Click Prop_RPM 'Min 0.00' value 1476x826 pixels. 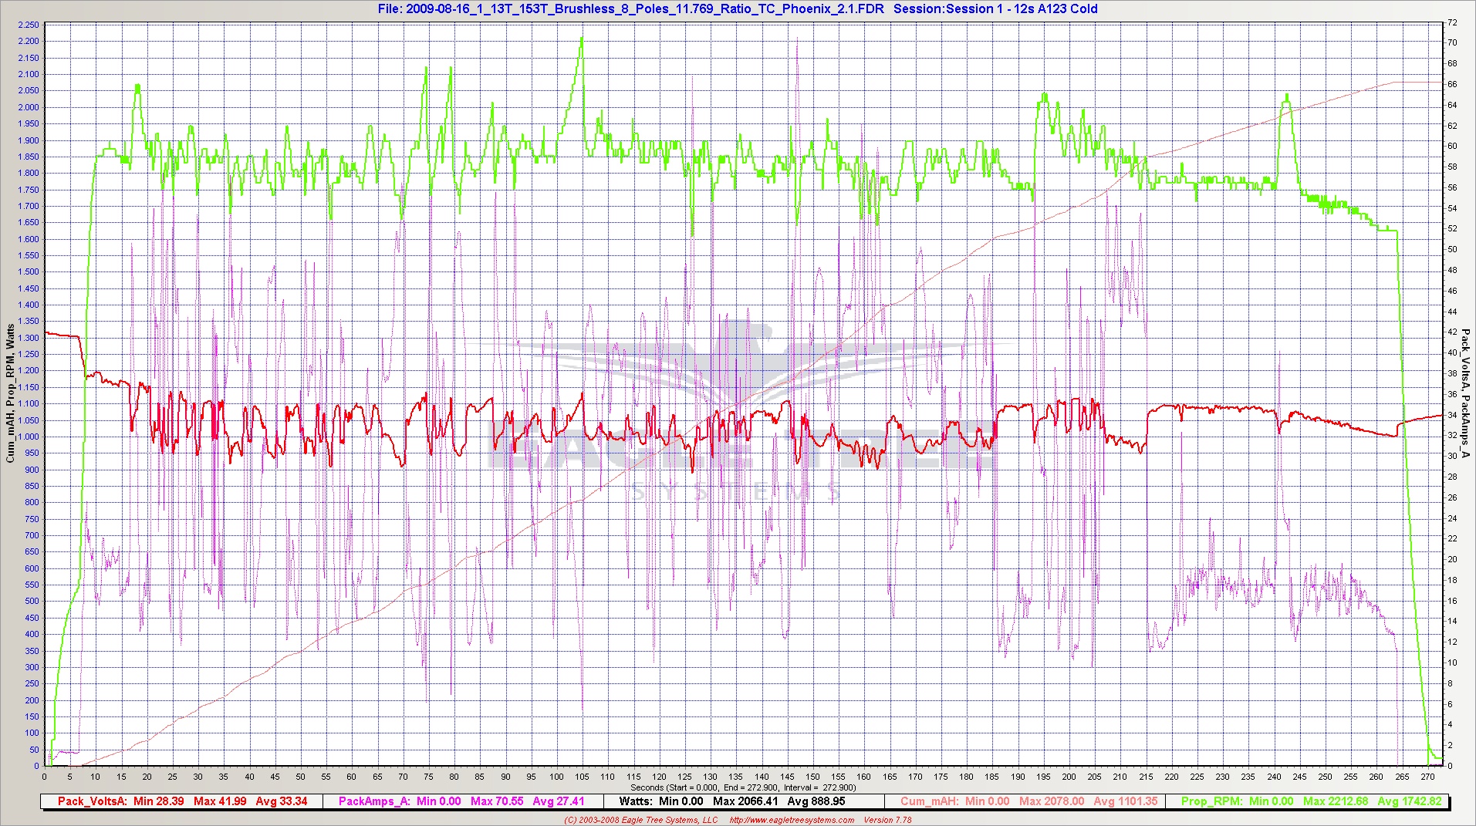tap(1271, 801)
